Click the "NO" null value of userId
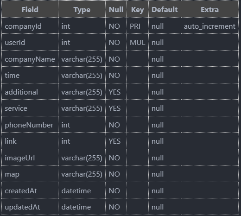This screenshot has width=241, height=216. pos(114,43)
